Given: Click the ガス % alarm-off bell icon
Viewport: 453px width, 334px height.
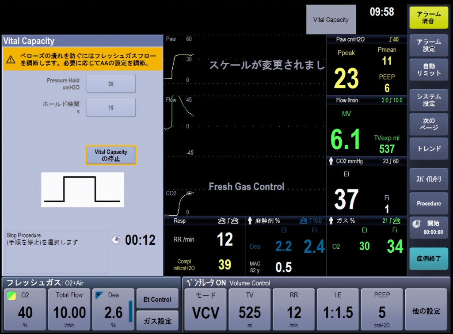Looking at the screenshot, I should click(x=396, y=221).
